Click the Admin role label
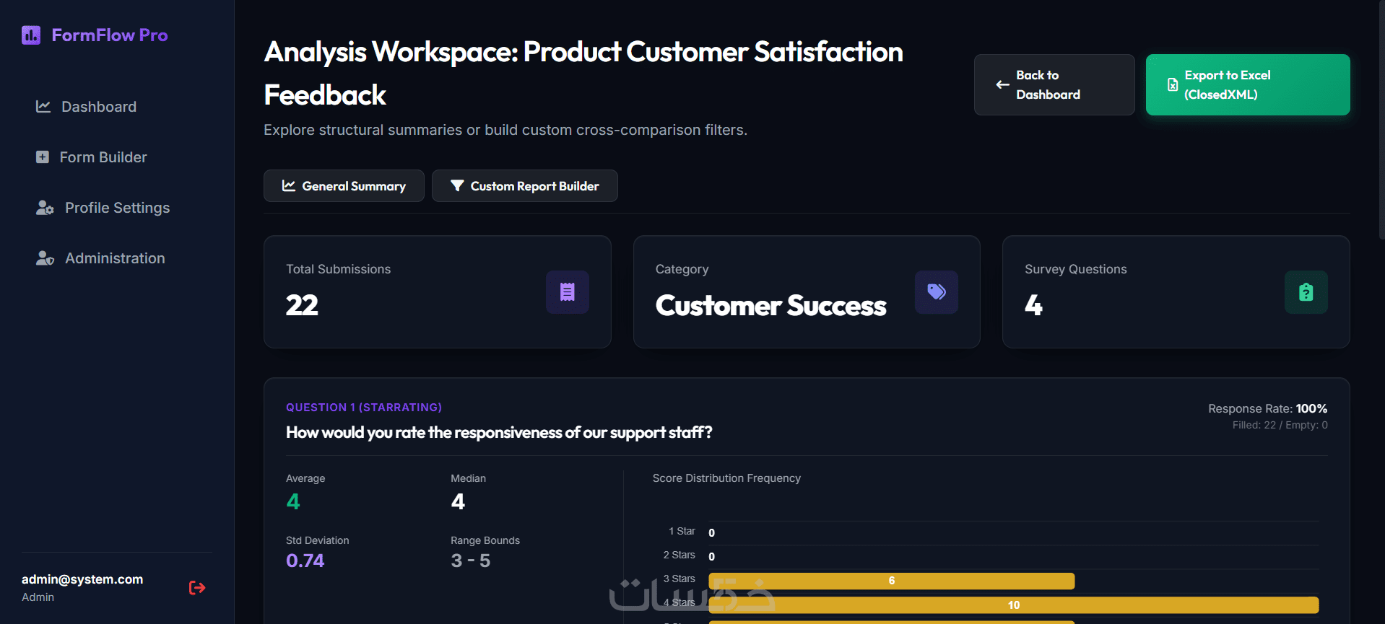Screen dimensions: 1385x624 [38, 597]
